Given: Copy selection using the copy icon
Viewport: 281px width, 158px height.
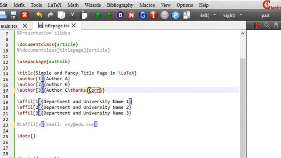Looking at the screenshot, I should 61,15.
